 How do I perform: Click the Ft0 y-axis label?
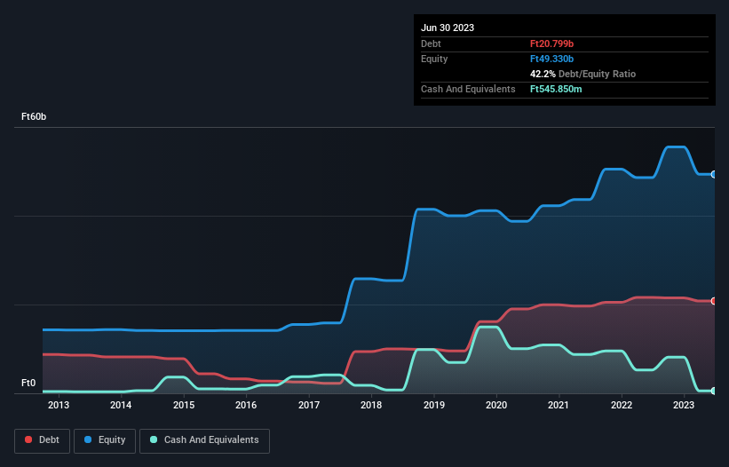point(28,383)
